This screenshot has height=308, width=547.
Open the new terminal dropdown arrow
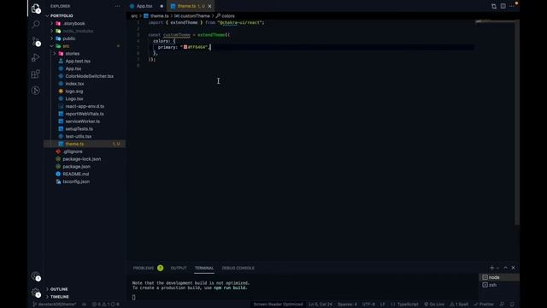coord(497,268)
